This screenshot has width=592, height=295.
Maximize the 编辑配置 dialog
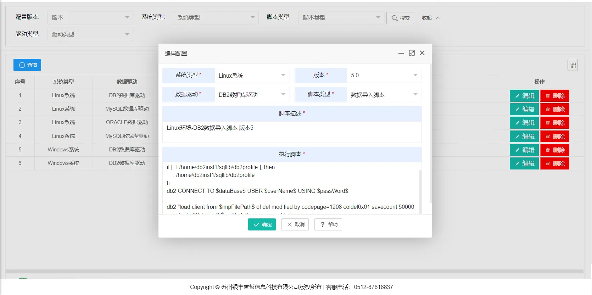412,53
